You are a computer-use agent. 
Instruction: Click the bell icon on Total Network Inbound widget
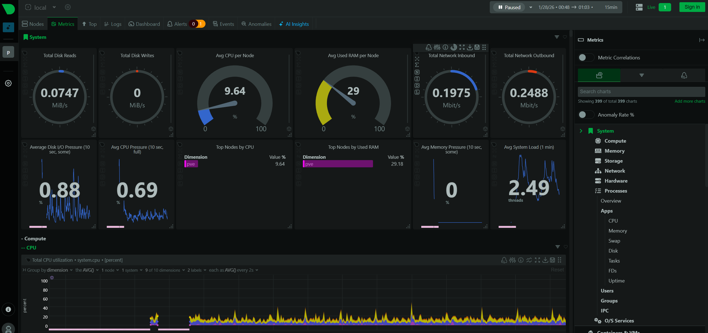coord(428,47)
